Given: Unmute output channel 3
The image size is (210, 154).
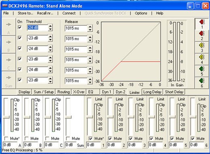Looking at the screenshot, I should click(130, 138).
